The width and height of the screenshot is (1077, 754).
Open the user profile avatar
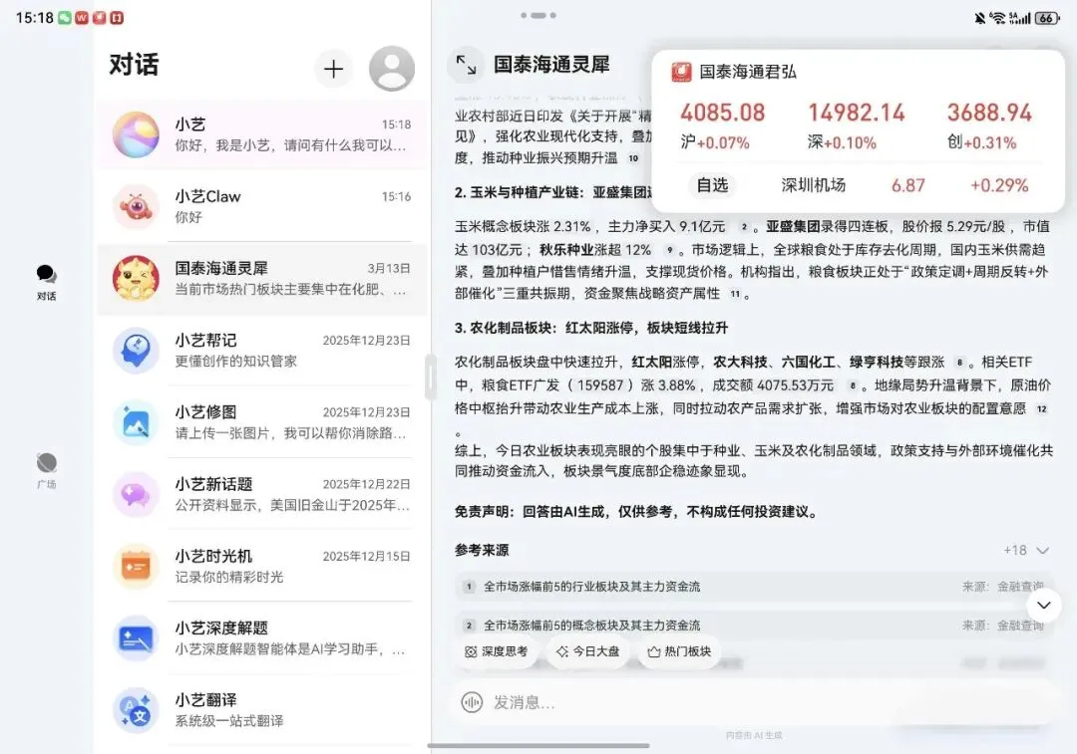392,69
